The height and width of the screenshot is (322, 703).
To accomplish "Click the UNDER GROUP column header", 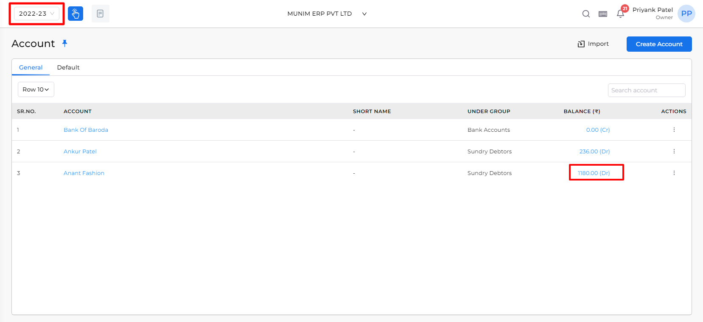I will pos(489,111).
